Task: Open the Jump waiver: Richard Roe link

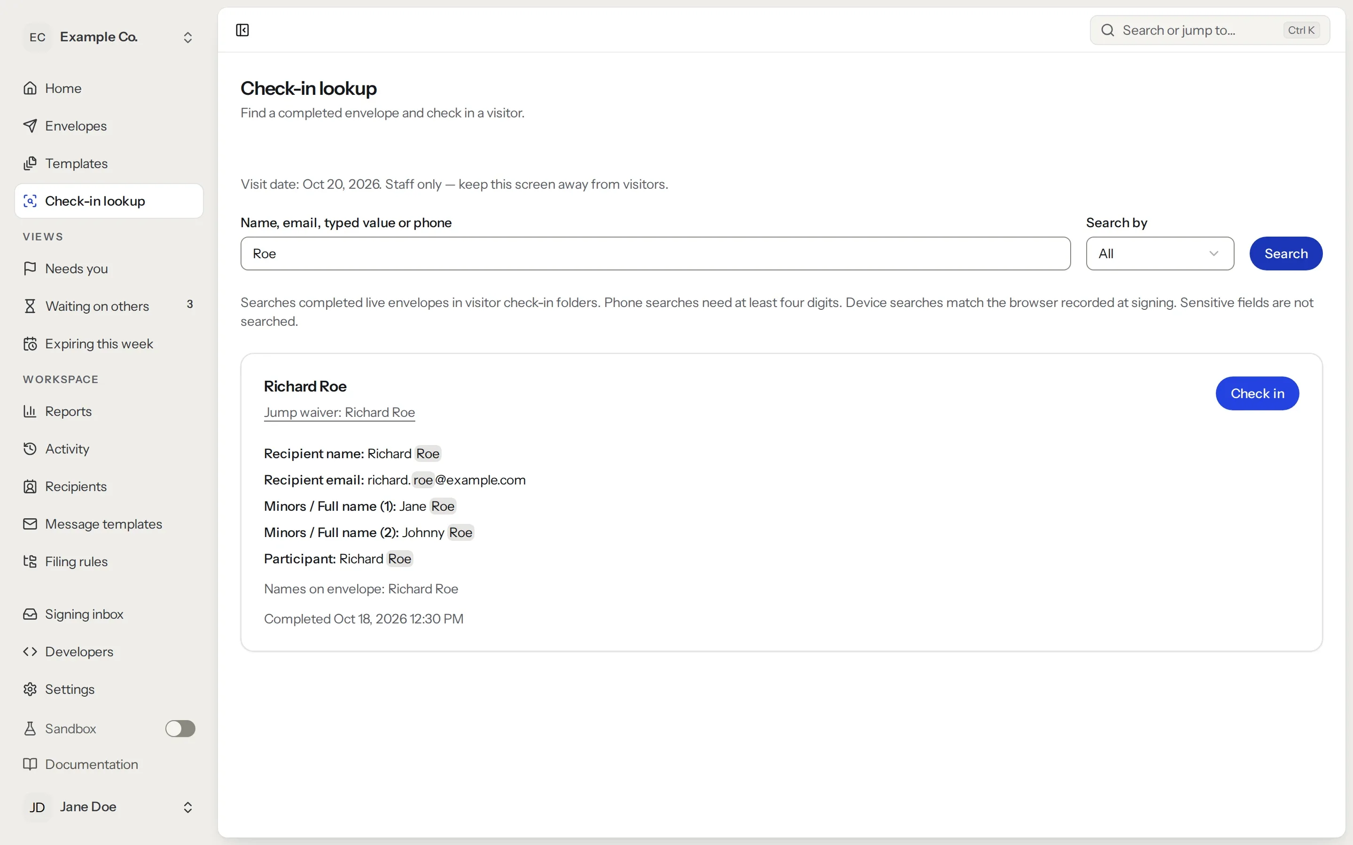Action: coord(339,413)
